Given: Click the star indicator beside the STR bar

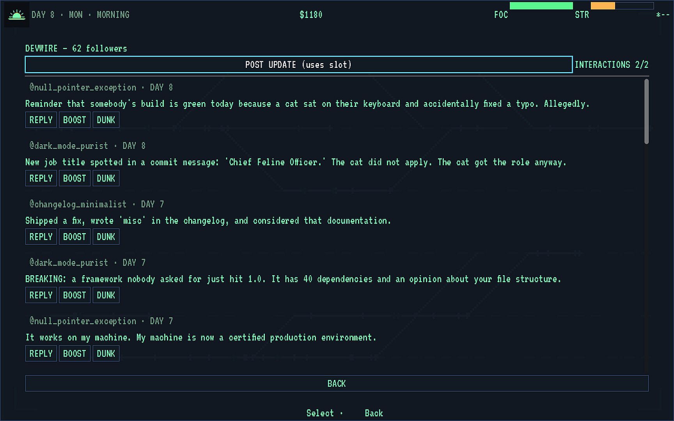Looking at the screenshot, I should tap(662, 15).
